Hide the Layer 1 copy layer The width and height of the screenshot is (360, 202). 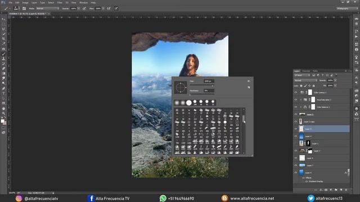[296, 122]
